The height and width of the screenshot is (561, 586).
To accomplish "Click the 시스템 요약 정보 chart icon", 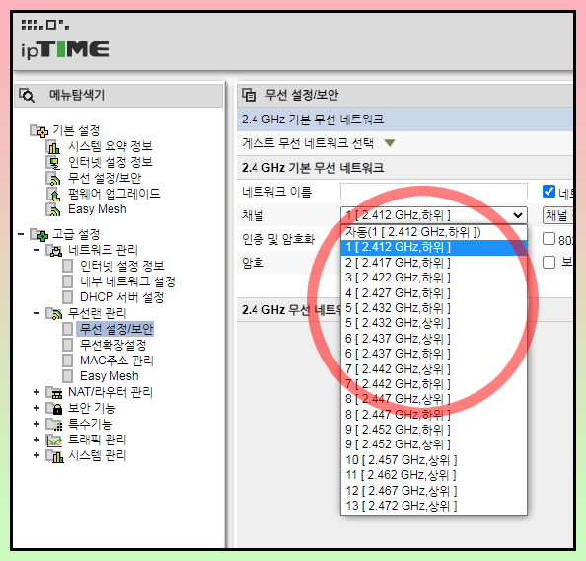I will tap(53, 147).
